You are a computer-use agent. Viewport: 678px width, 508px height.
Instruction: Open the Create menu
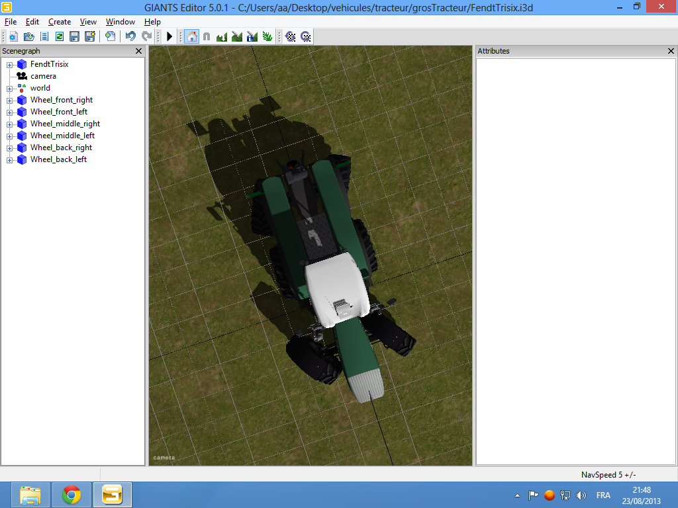60,22
